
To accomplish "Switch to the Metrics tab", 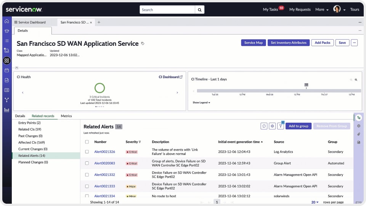I will coord(66,116).
